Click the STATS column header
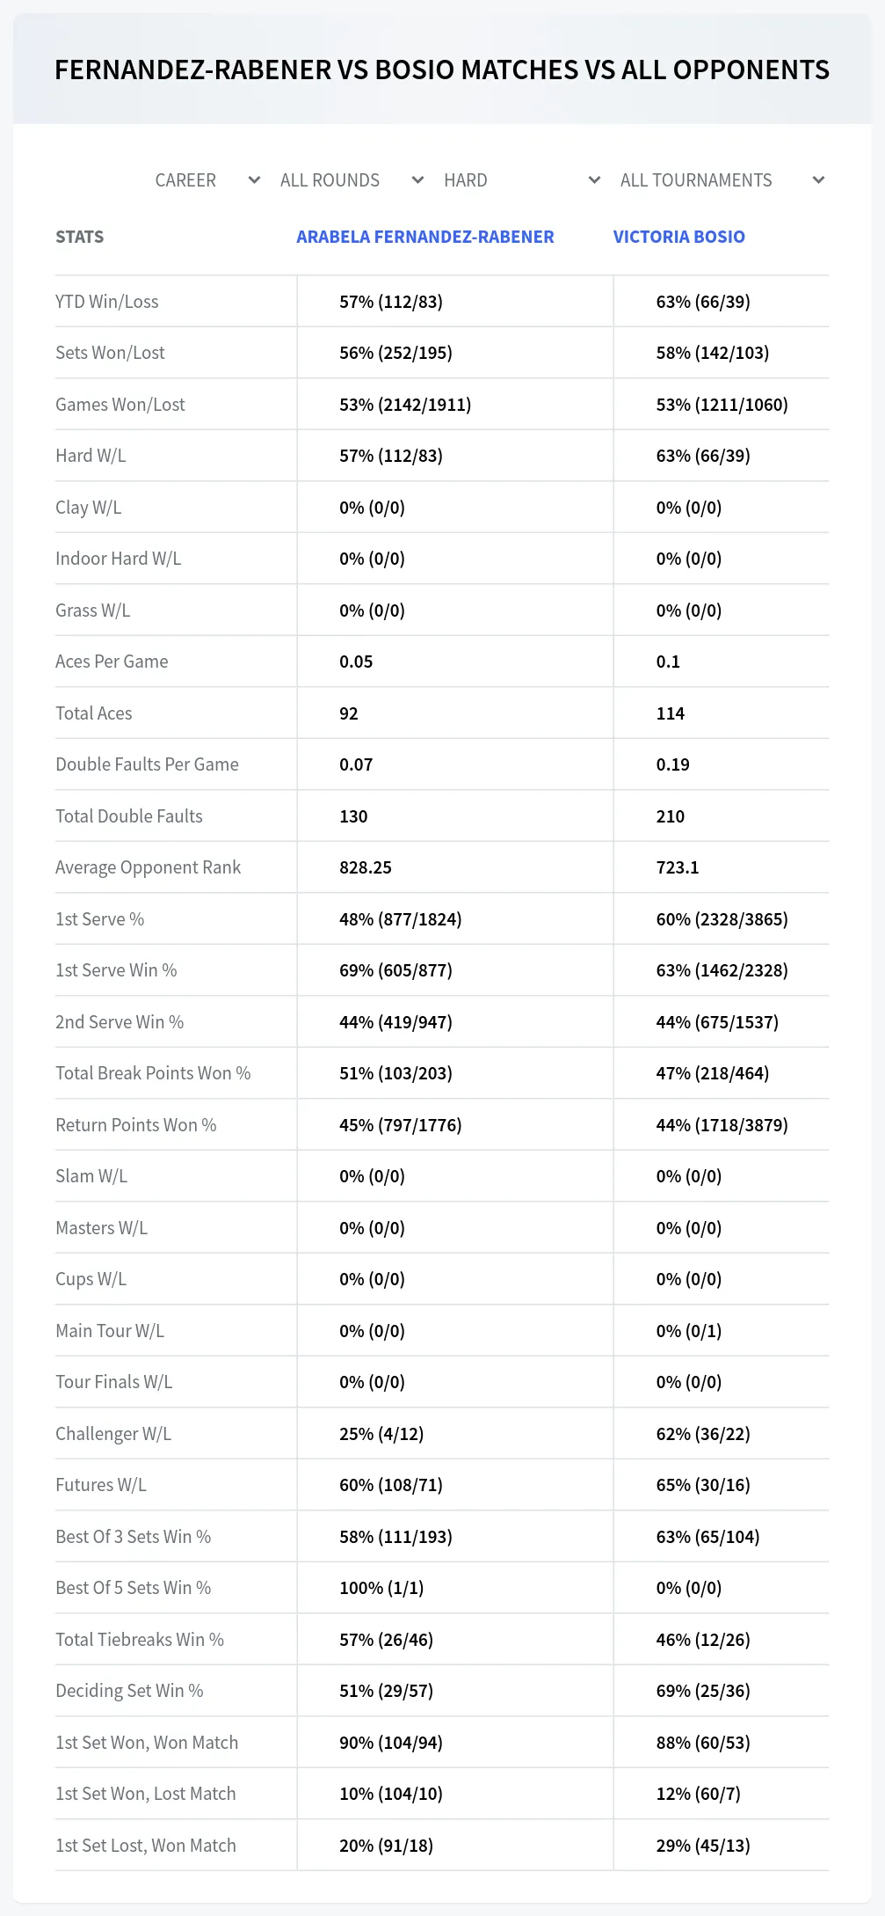885x1916 pixels. 79,237
